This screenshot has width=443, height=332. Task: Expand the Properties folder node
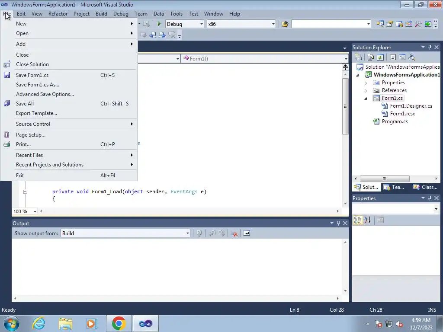366,83
